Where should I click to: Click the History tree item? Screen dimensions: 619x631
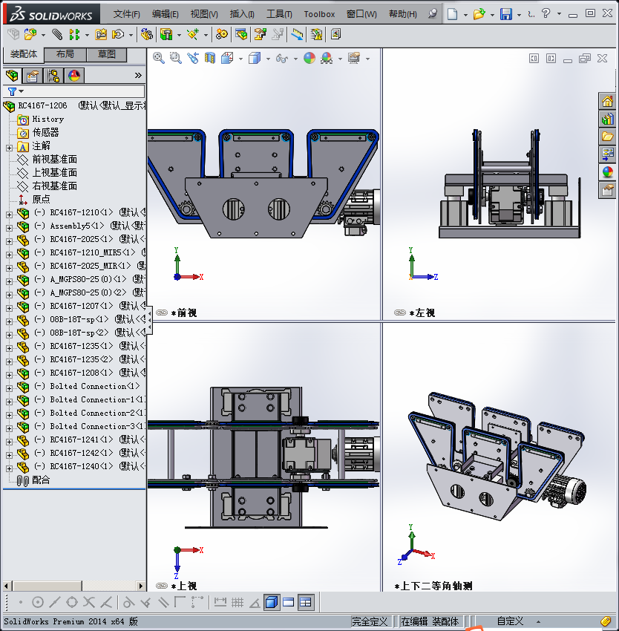tap(48, 119)
